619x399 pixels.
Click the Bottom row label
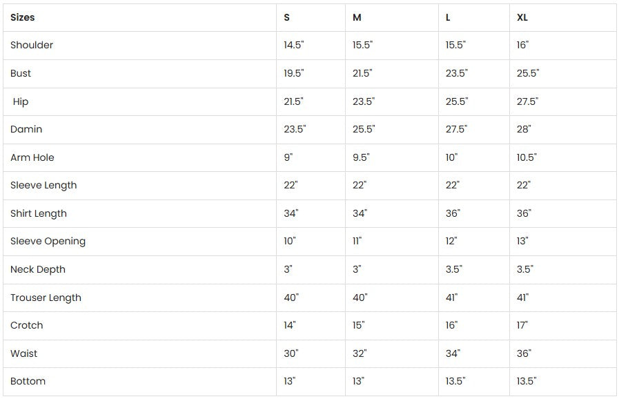tap(28, 381)
